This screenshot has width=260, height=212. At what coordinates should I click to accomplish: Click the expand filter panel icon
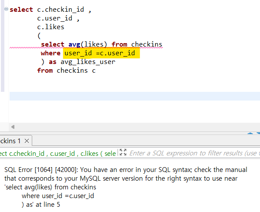click(x=123, y=152)
